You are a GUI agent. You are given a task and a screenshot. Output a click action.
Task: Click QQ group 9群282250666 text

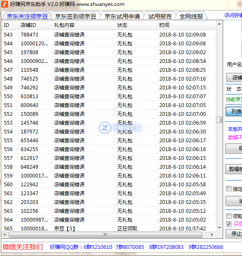coord(206,247)
